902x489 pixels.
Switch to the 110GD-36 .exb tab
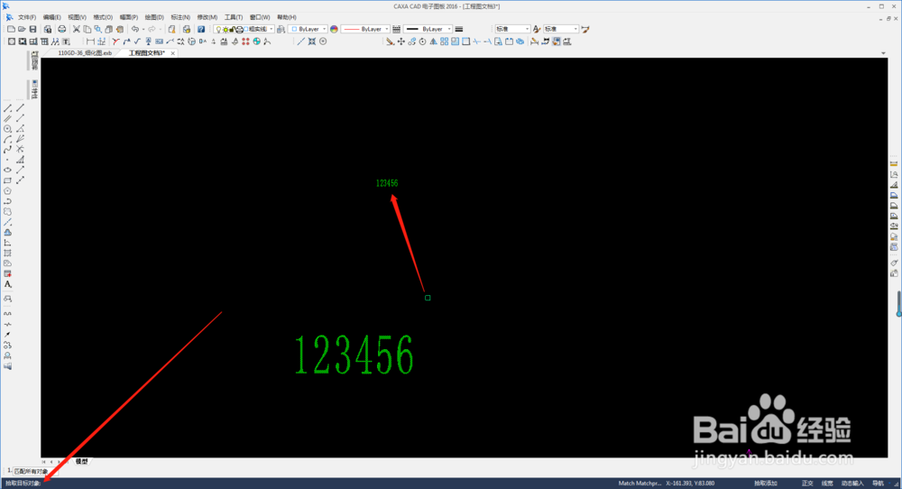(x=85, y=53)
